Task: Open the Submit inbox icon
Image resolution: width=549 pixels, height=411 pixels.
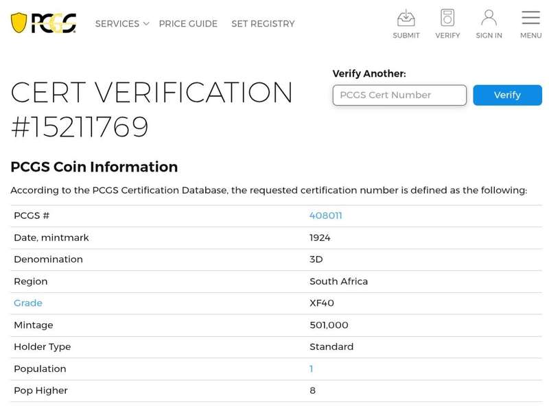Action: 406,19
